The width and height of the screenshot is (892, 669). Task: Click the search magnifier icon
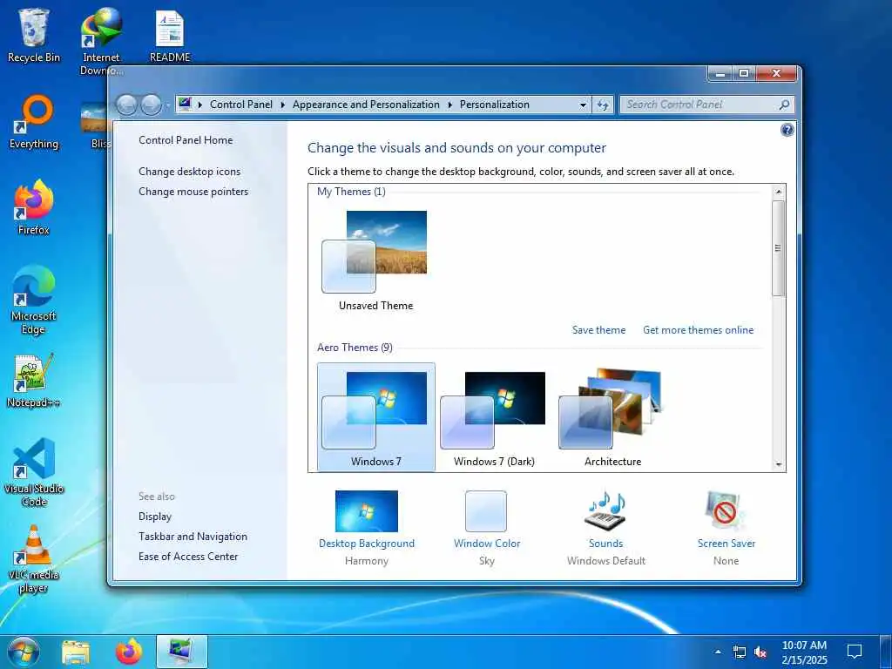pos(784,105)
